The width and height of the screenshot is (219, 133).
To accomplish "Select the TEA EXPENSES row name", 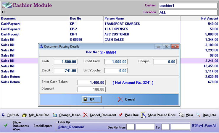I will coord(116,29).
